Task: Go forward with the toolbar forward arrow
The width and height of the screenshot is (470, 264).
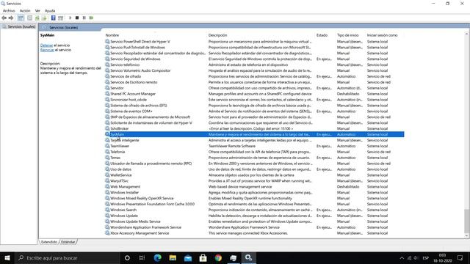Action: click(11, 18)
